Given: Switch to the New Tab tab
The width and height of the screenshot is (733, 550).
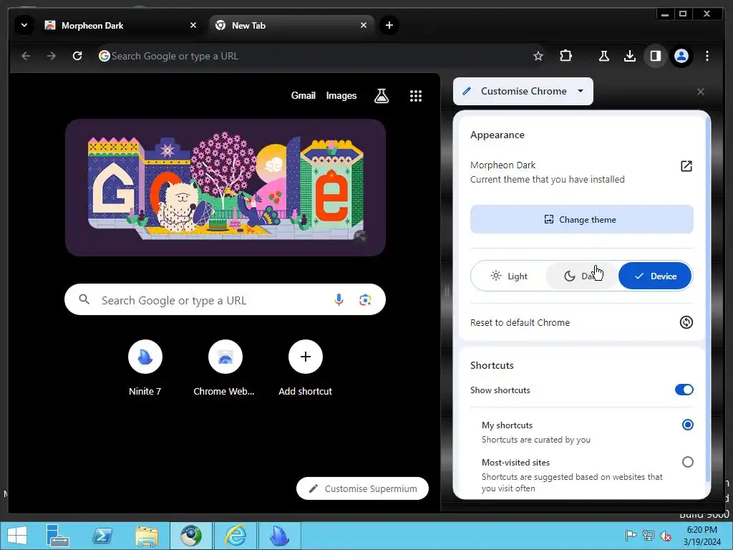Looking at the screenshot, I should pos(292,25).
